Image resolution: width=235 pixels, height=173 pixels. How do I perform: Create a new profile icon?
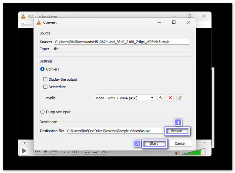click(180, 98)
